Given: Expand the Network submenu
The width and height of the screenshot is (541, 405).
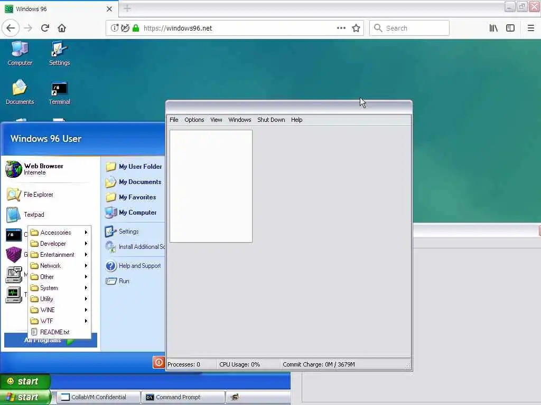Looking at the screenshot, I should point(59,266).
